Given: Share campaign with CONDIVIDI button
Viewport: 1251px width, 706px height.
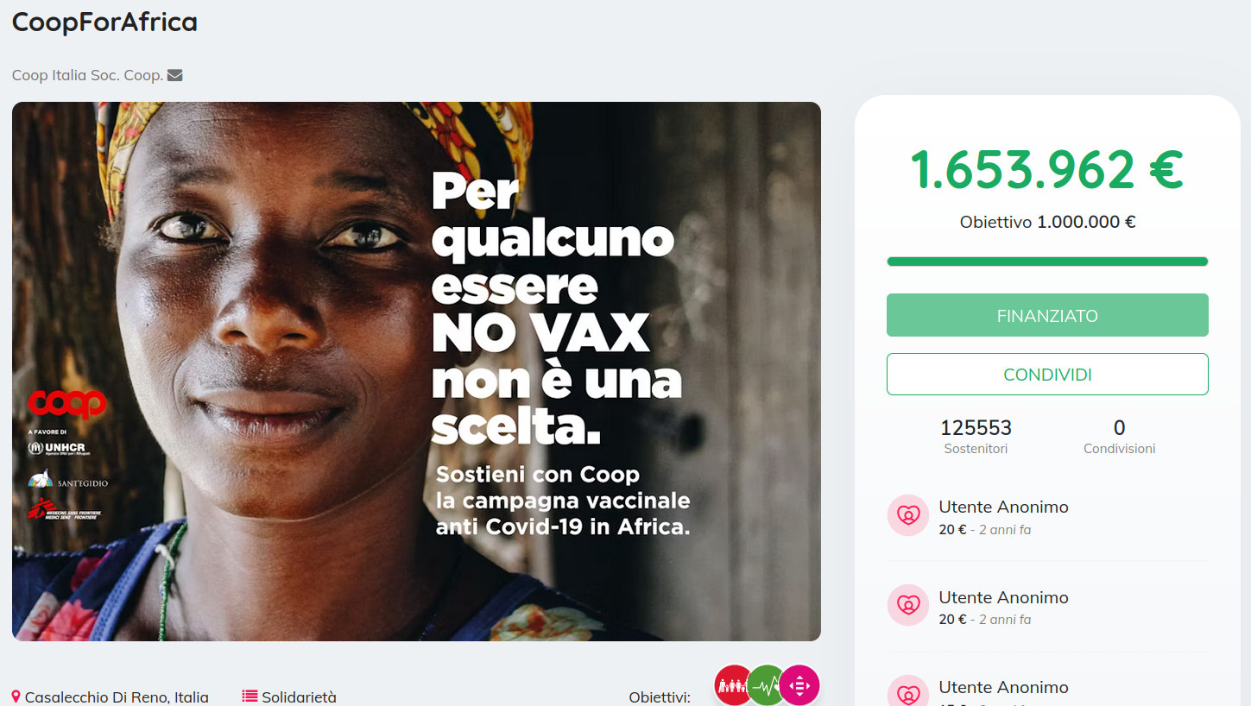Looking at the screenshot, I should pyautogui.click(x=1047, y=375).
